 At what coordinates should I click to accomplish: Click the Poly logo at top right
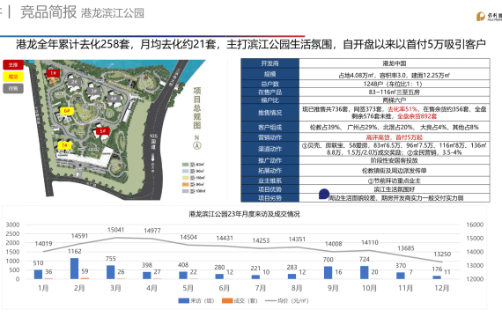(489, 16)
